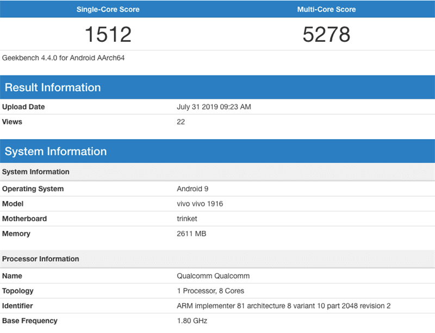Click the 1.80 GHz base frequency value
Screen dimensions: 435x333
pyautogui.click(x=192, y=321)
